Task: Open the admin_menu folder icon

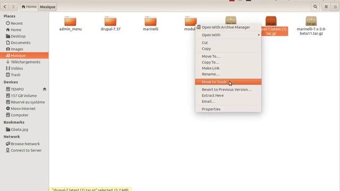Action: [70, 21]
